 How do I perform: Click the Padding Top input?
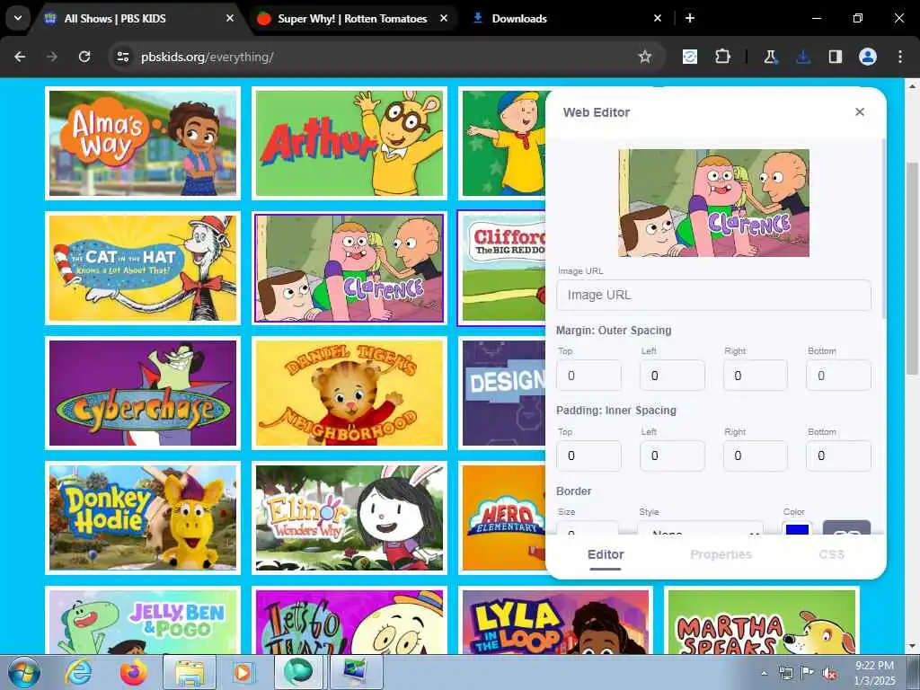(588, 456)
